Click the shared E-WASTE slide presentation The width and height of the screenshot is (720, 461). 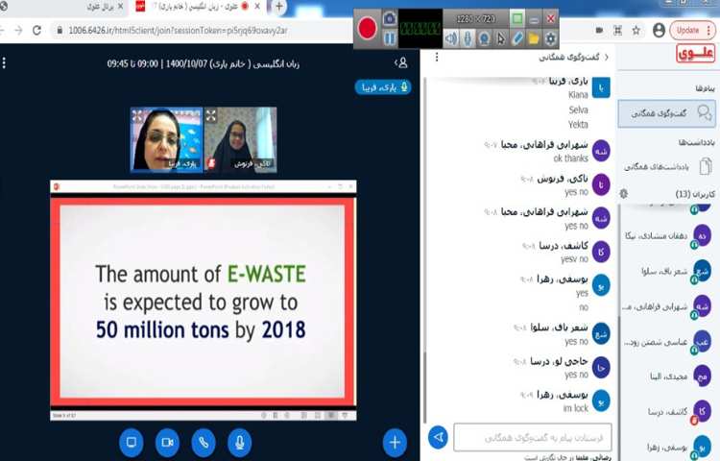pos(203,301)
